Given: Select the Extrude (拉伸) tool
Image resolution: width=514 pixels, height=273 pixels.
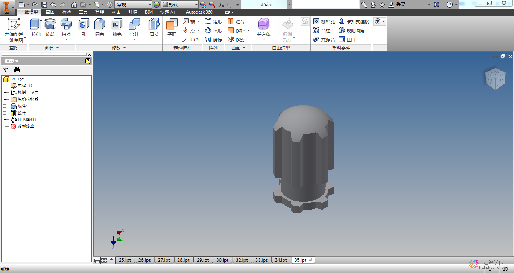Looking at the screenshot, I should pyautogui.click(x=36, y=28).
